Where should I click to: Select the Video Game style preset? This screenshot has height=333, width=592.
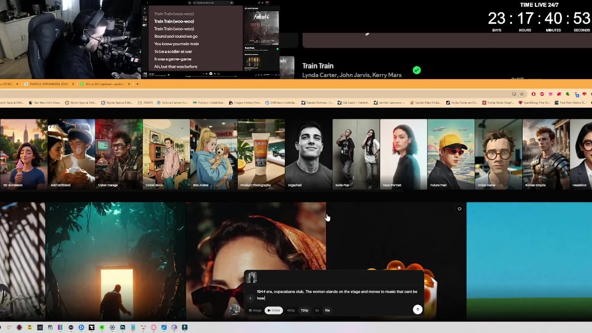tap(499, 154)
